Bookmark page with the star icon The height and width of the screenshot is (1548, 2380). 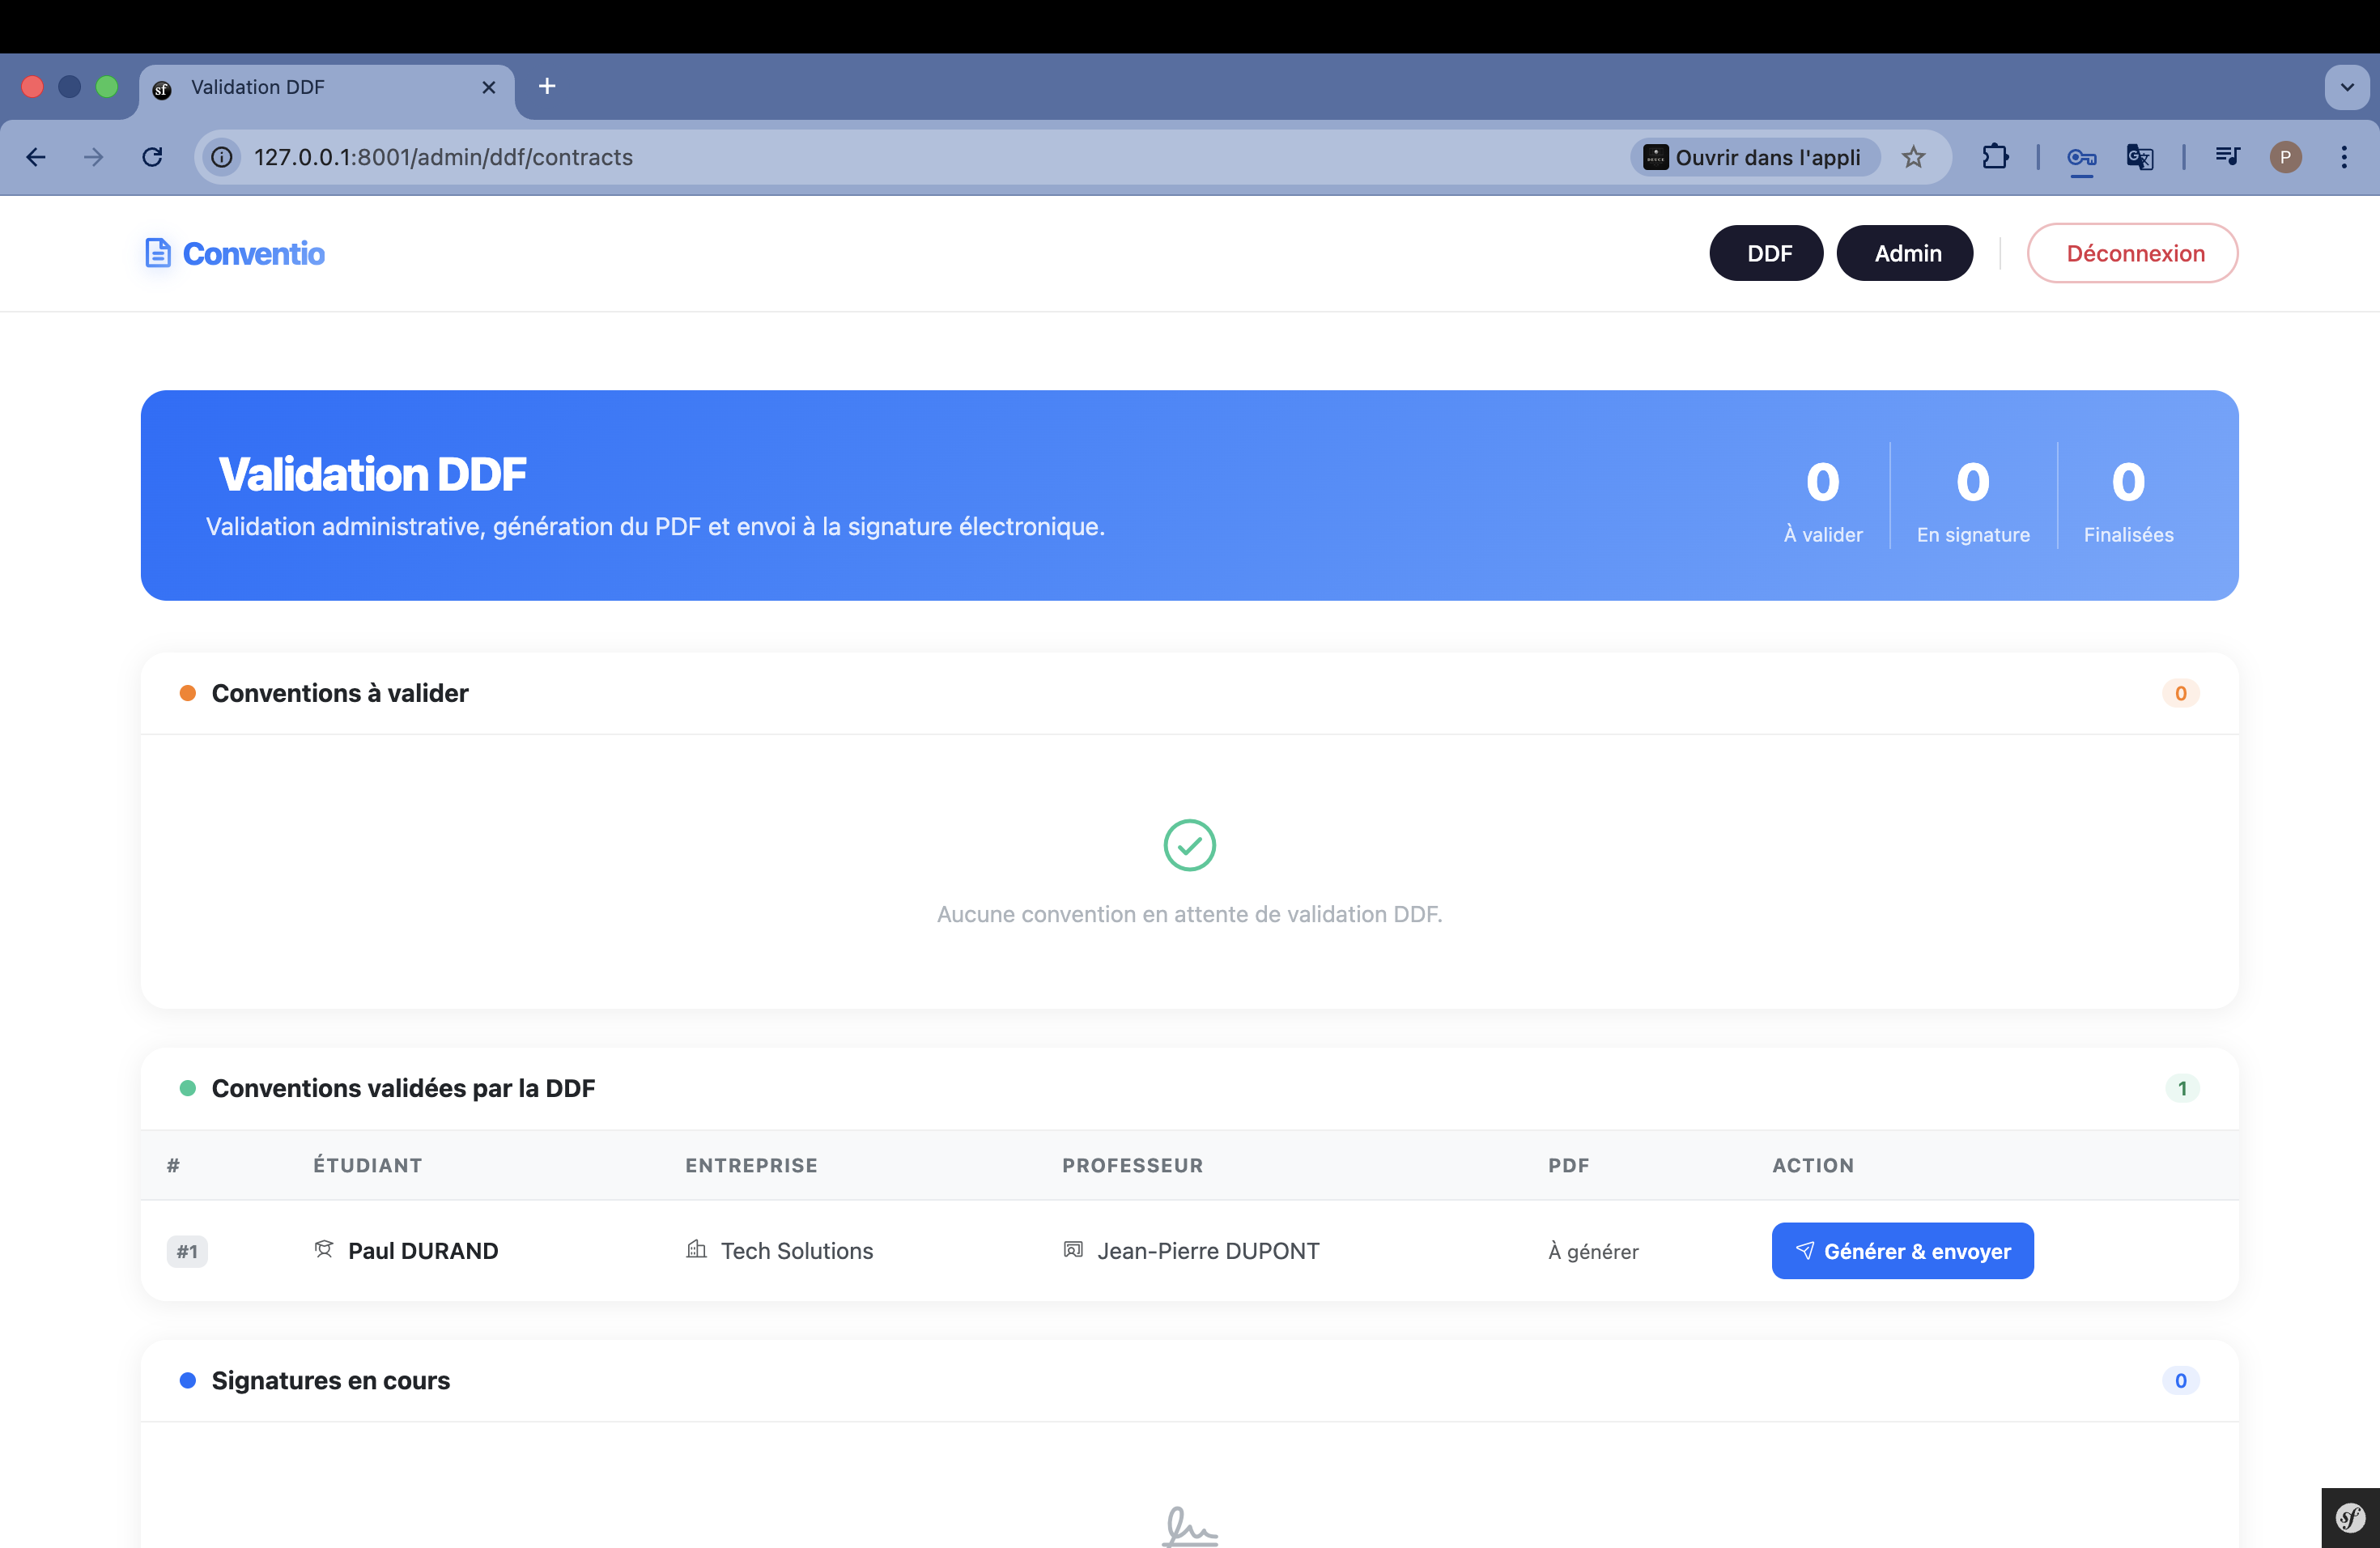coord(1913,157)
